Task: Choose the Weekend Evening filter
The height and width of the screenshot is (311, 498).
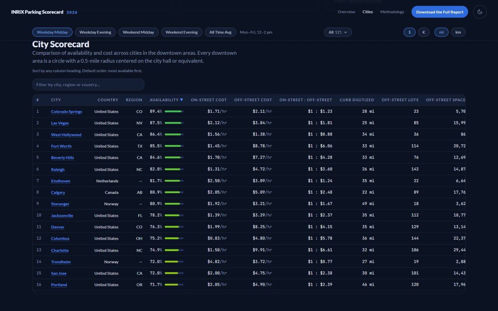Action: [182, 32]
